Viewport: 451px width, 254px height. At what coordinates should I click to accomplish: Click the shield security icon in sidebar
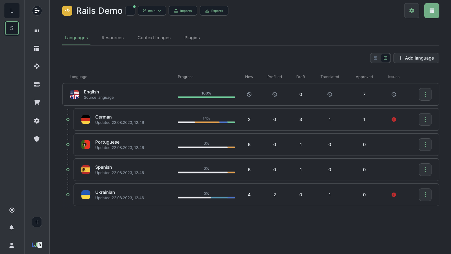tap(37, 139)
